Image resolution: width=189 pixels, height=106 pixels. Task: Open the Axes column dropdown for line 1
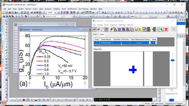tap(156, 43)
